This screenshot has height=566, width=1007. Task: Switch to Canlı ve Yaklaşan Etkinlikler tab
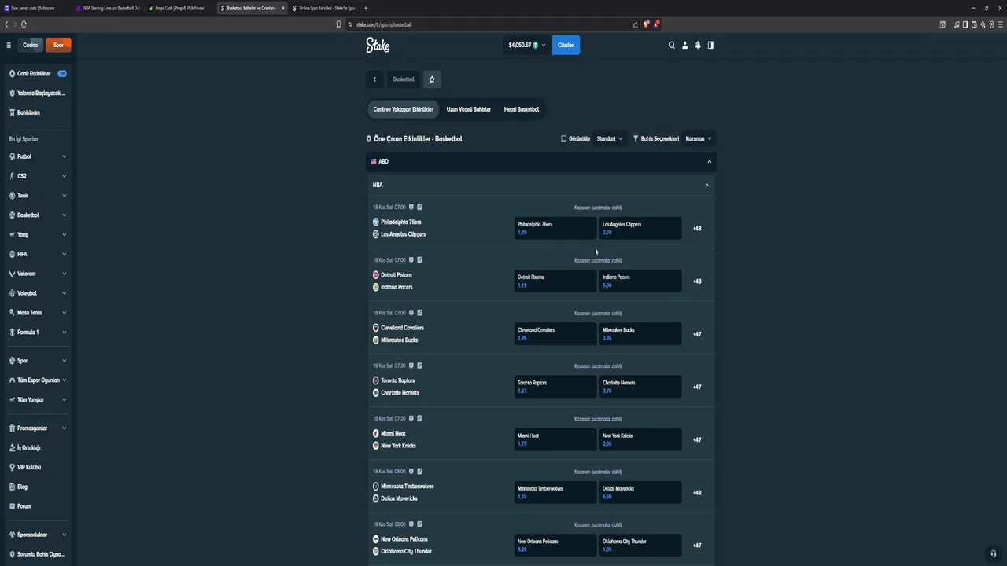pyautogui.click(x=404, y=110)
